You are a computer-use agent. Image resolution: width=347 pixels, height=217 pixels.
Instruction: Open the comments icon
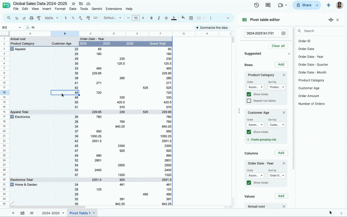268,5
